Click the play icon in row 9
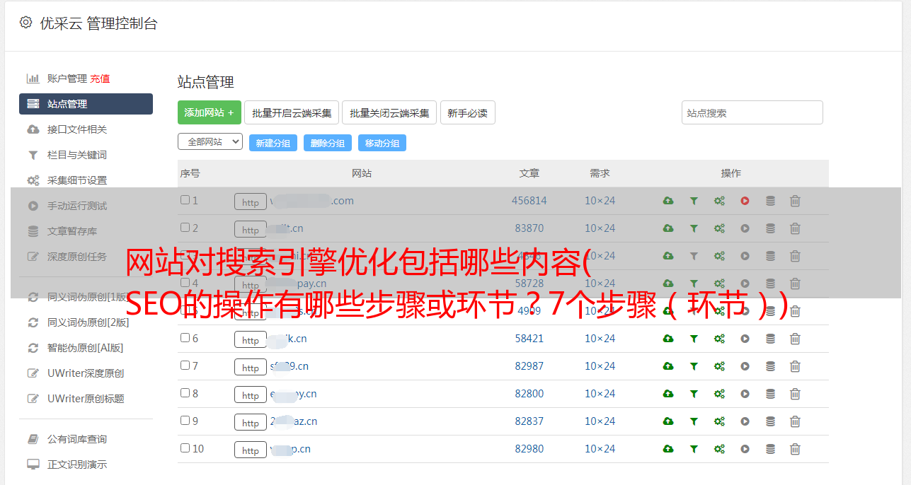 point(745,421)
